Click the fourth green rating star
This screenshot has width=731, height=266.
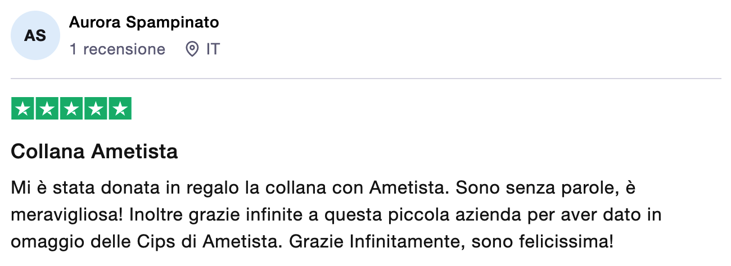coord(96,109)
